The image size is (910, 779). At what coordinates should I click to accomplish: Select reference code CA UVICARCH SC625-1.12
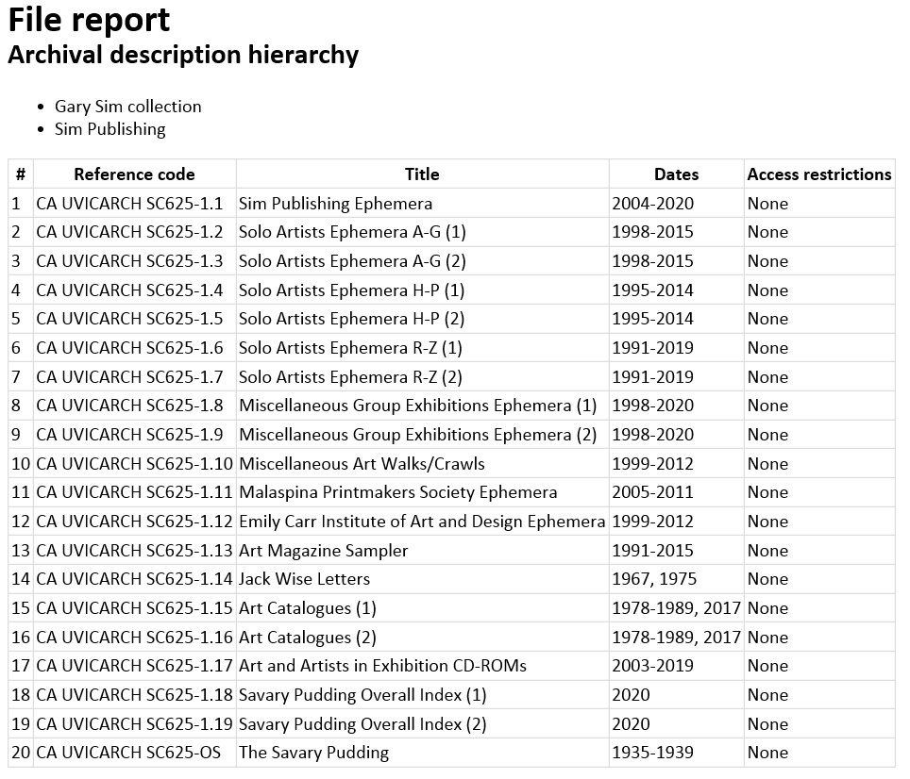pos(134,522)
